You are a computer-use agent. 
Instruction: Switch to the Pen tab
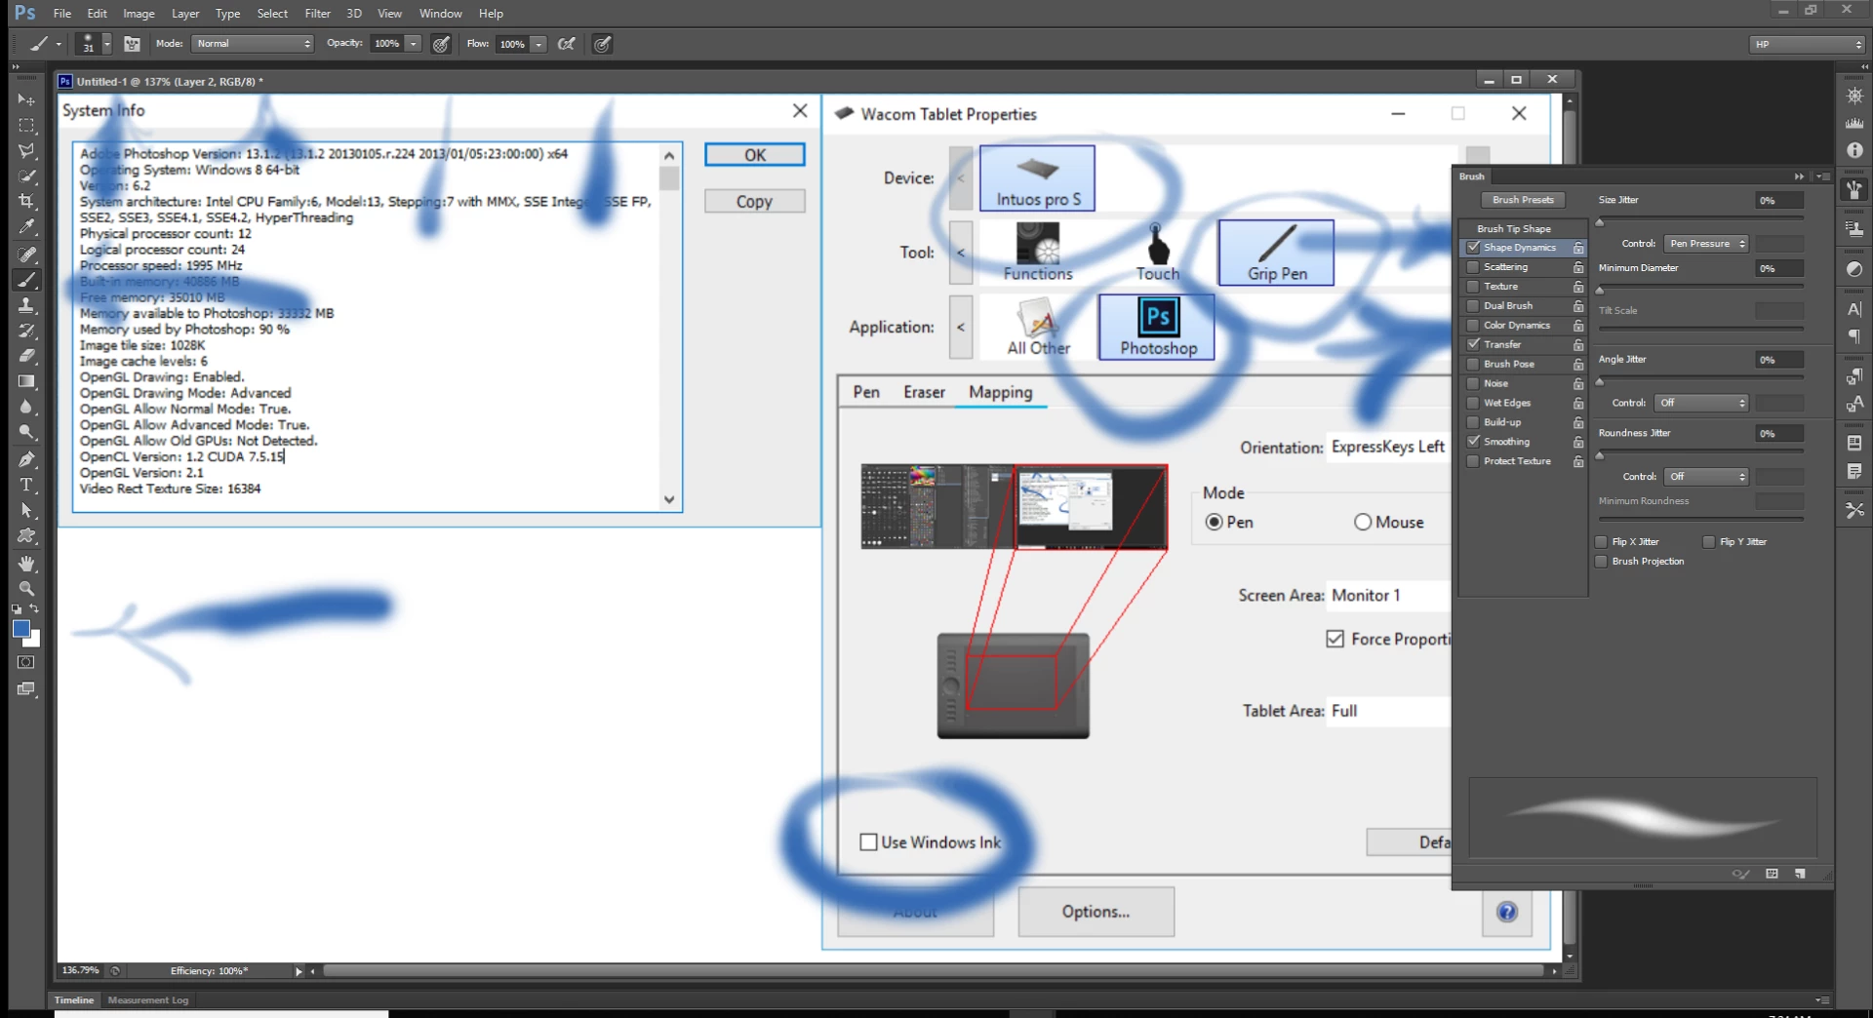[x=866, y=392]
